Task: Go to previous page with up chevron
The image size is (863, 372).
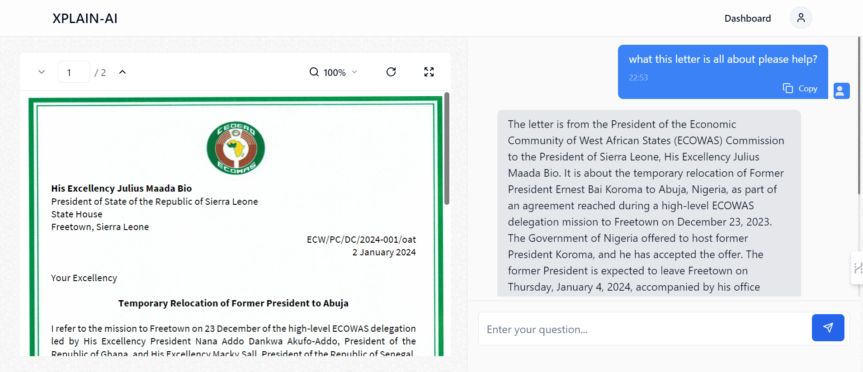Action: [123, 72]
